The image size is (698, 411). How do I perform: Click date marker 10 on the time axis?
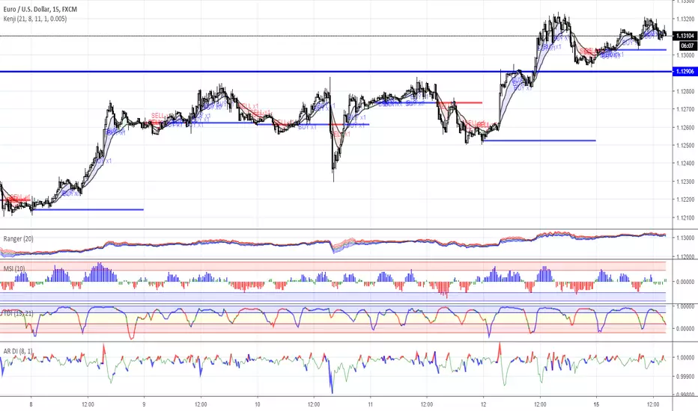point(258,404)
